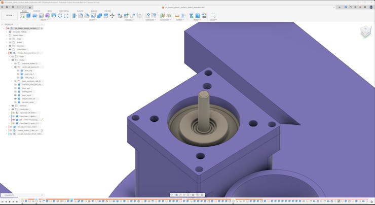Switch to the UTILITIES tab
375x205 pixels.
point(107,11)
